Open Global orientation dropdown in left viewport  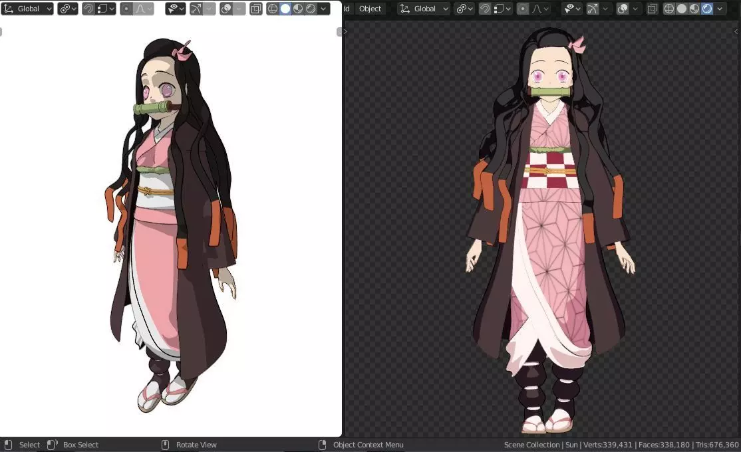pyautogui.click(x=27, y=9)
